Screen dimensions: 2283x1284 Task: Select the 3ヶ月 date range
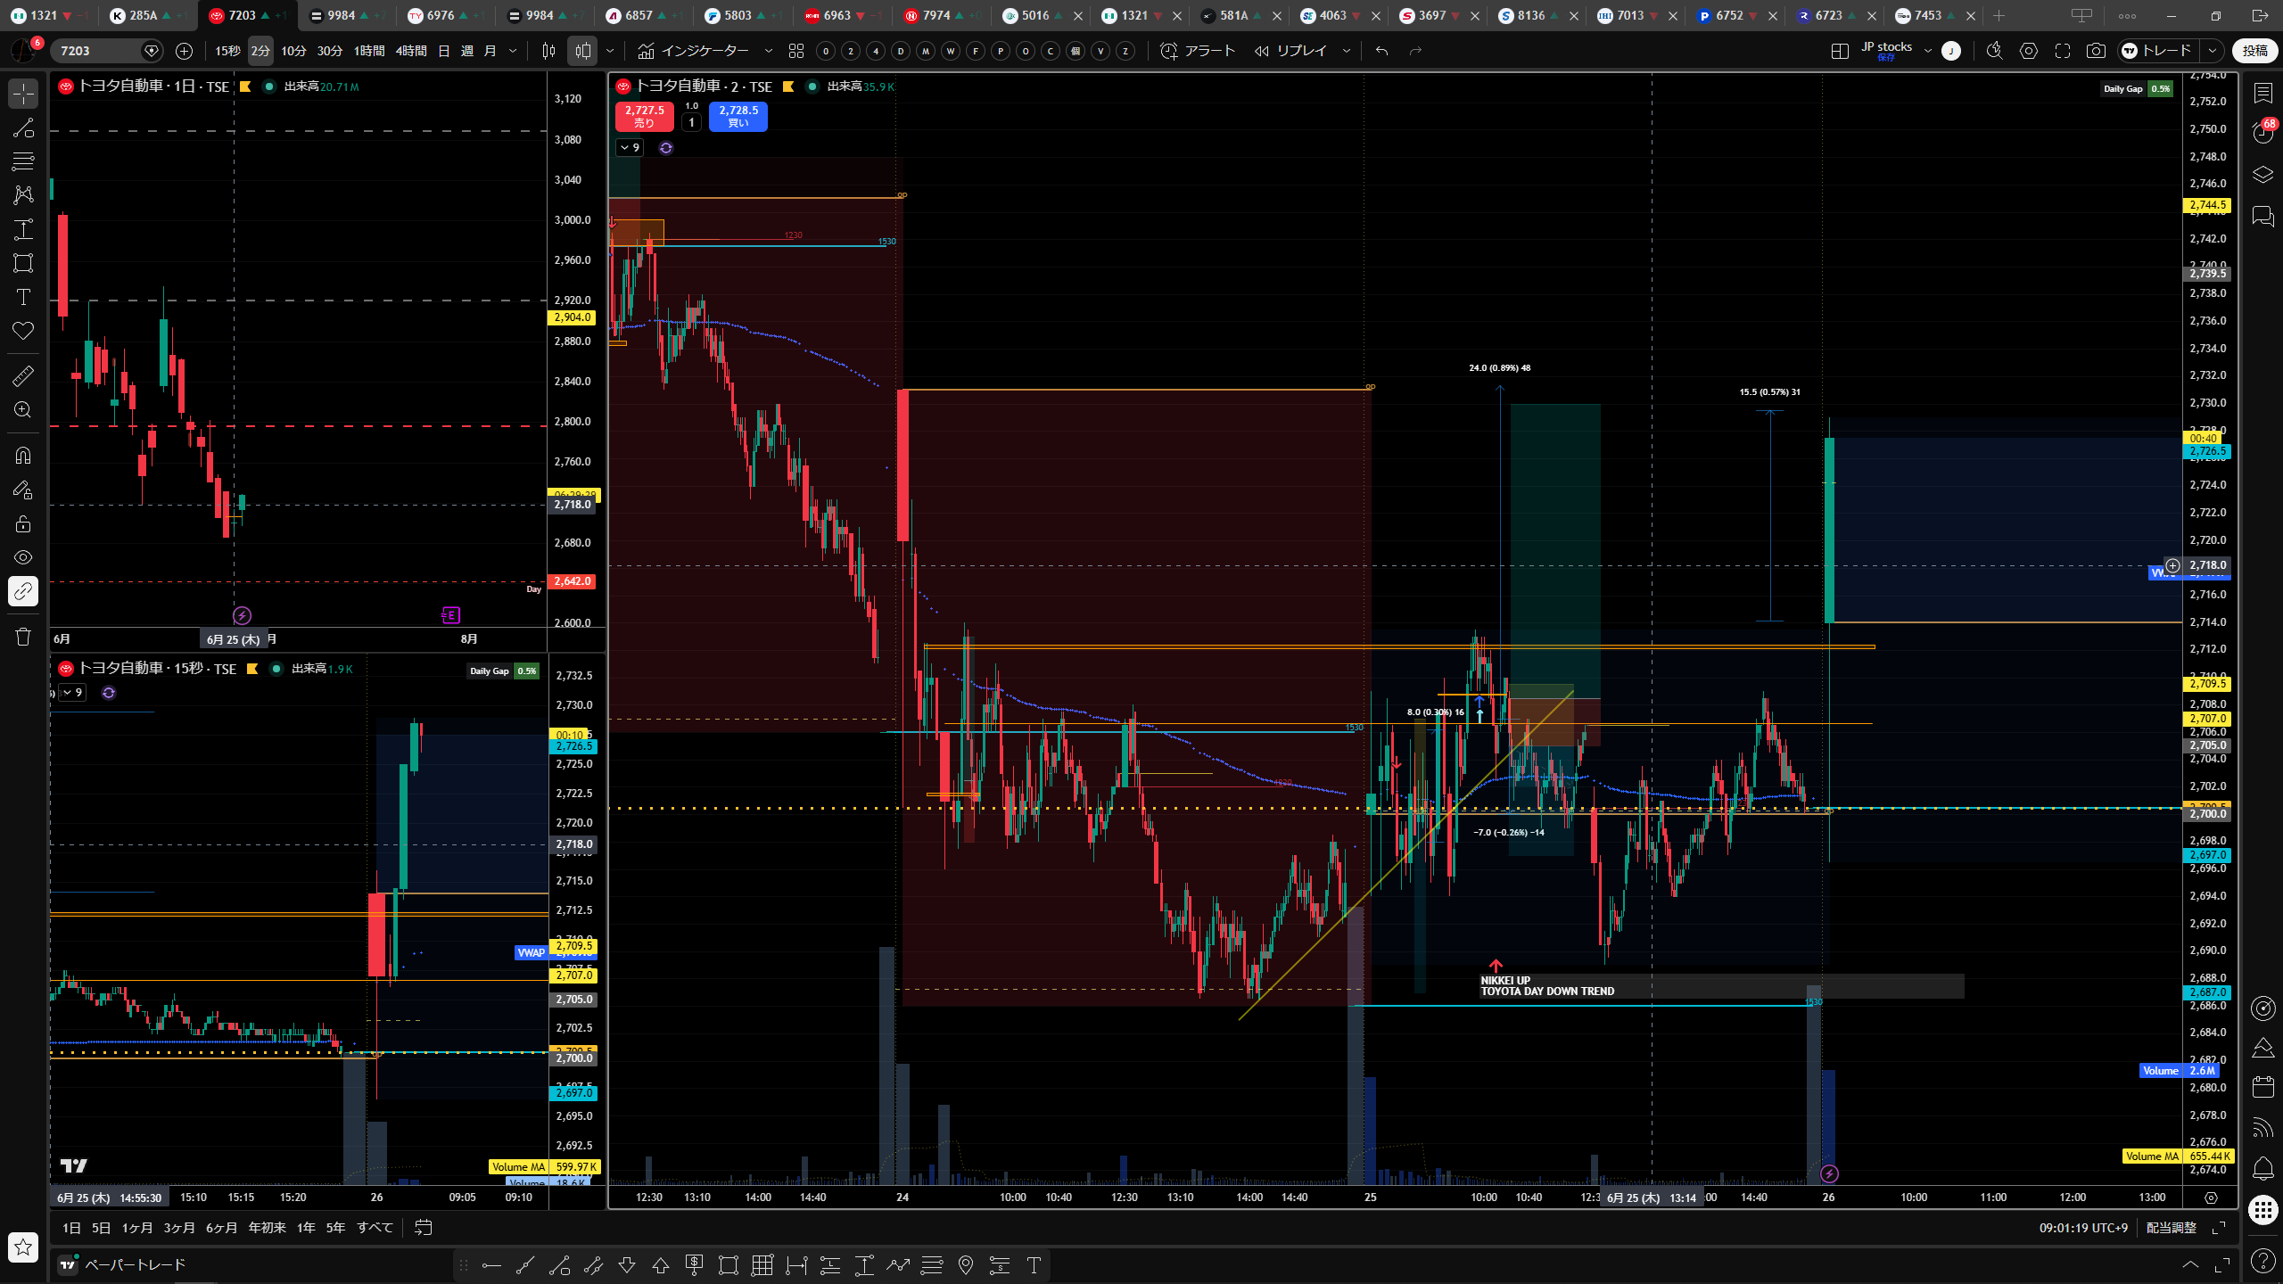pyautogui.click(x=179, y=1228)
